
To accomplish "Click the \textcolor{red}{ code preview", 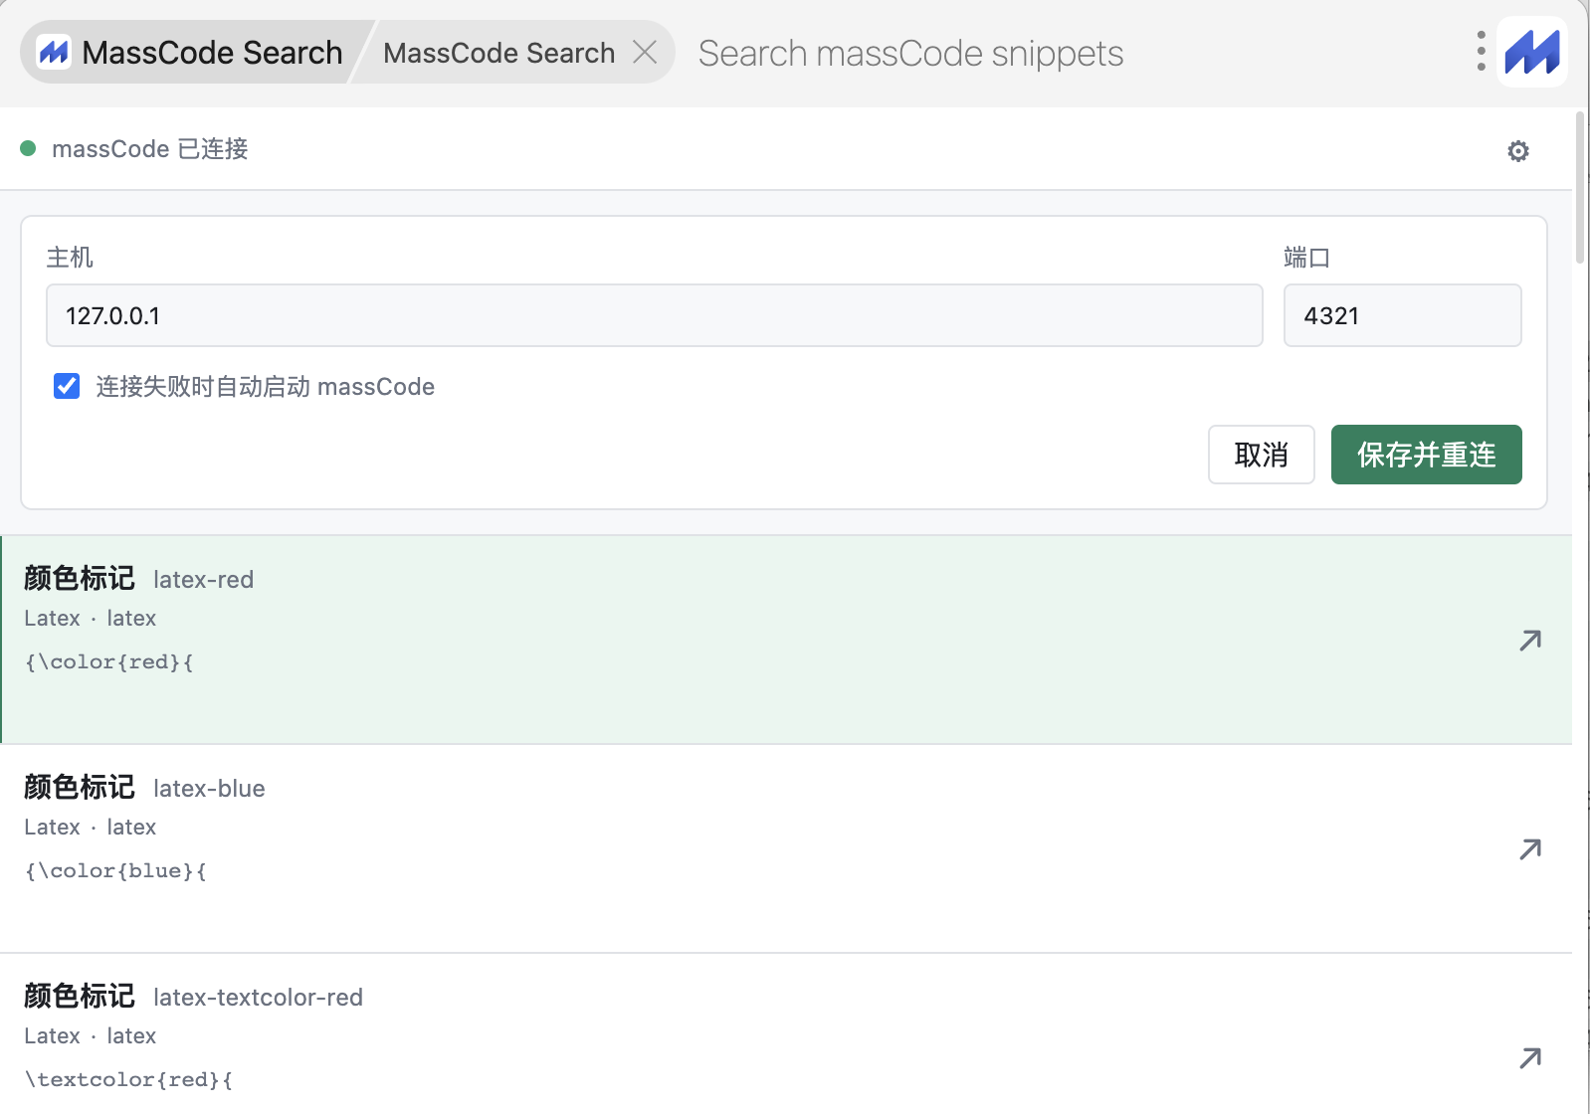I will [128, 1079].
